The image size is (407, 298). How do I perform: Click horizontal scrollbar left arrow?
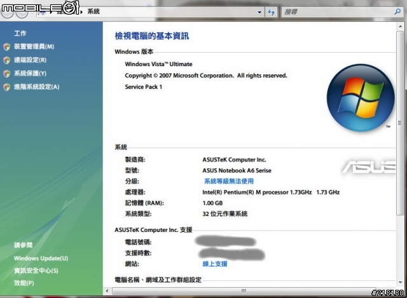click(107, 291)
